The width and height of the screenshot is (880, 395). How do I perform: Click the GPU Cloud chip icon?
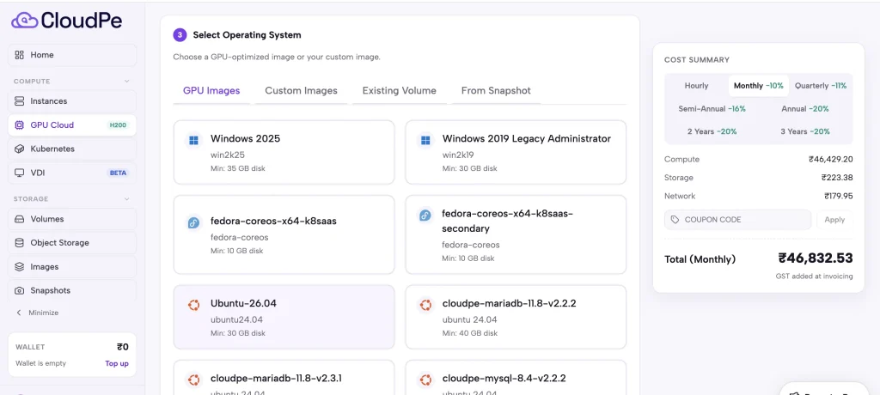tap(20, 125)
